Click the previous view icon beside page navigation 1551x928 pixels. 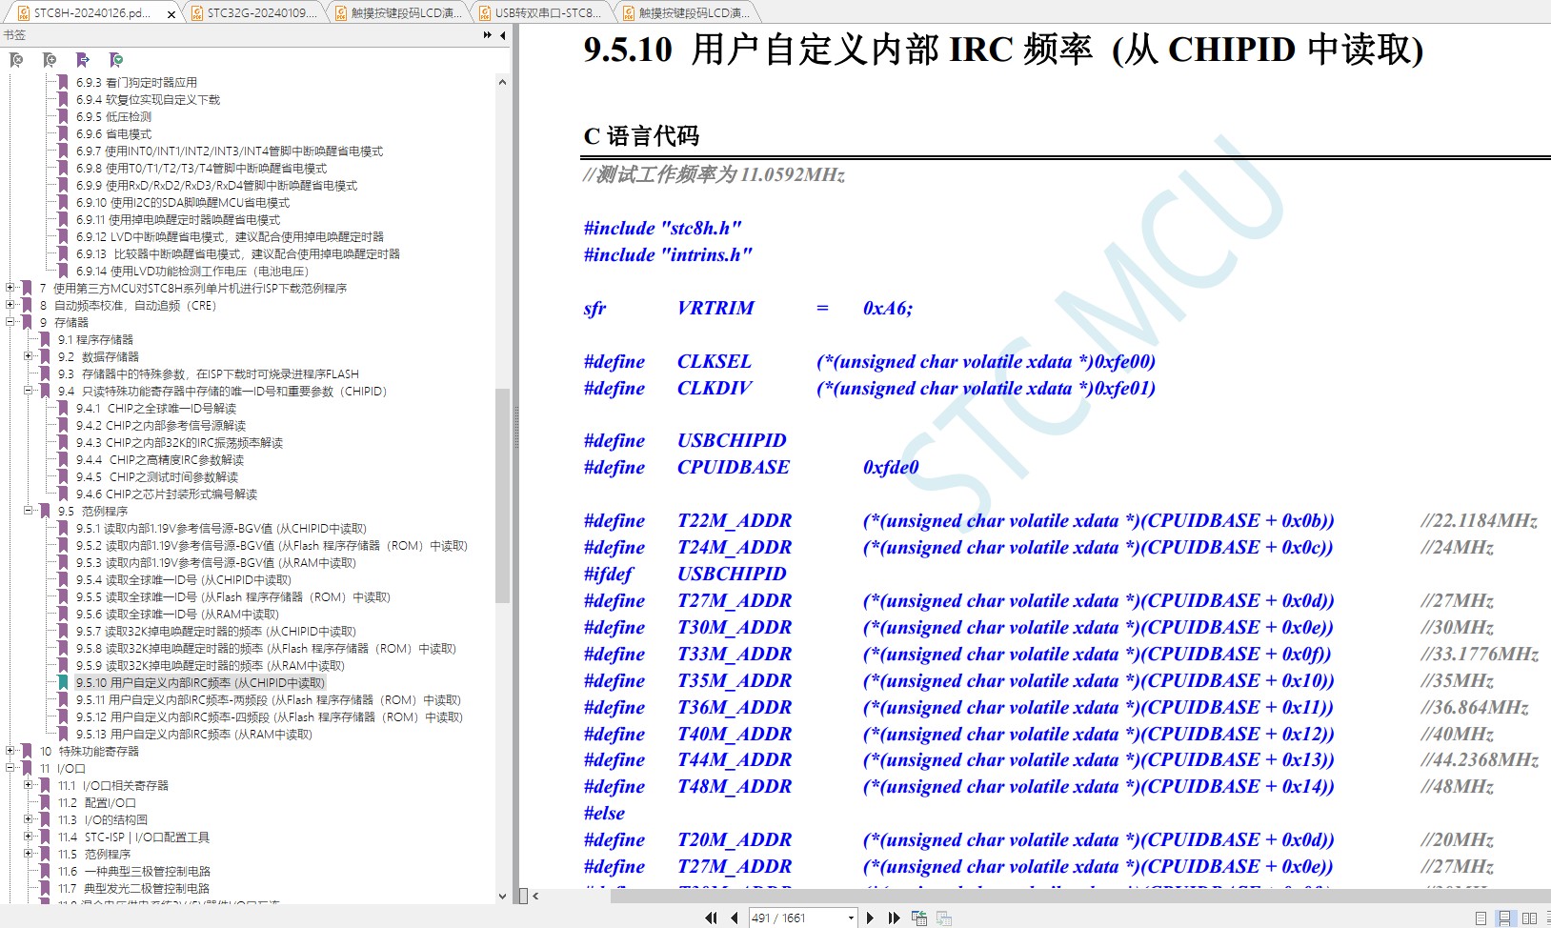pyautogui.click(x=919, y=918)
